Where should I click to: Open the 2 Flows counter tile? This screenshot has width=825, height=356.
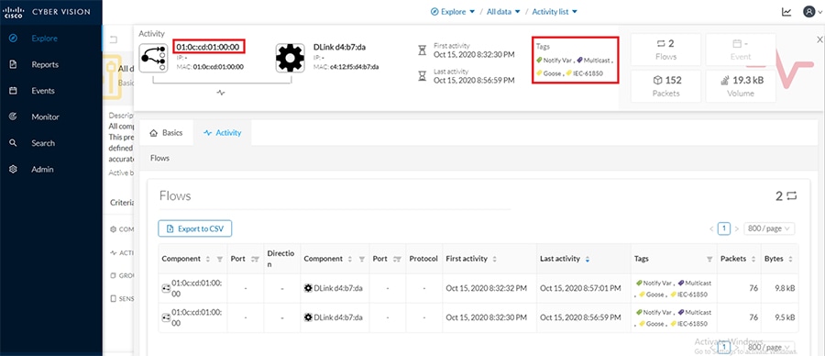(665, 49)
